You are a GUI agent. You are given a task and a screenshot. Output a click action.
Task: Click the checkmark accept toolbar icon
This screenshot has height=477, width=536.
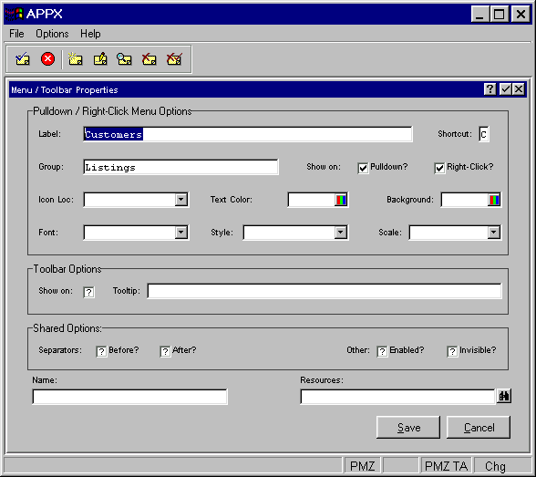(x=23, y=59)
